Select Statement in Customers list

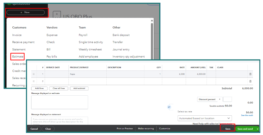tap(19, 49)
